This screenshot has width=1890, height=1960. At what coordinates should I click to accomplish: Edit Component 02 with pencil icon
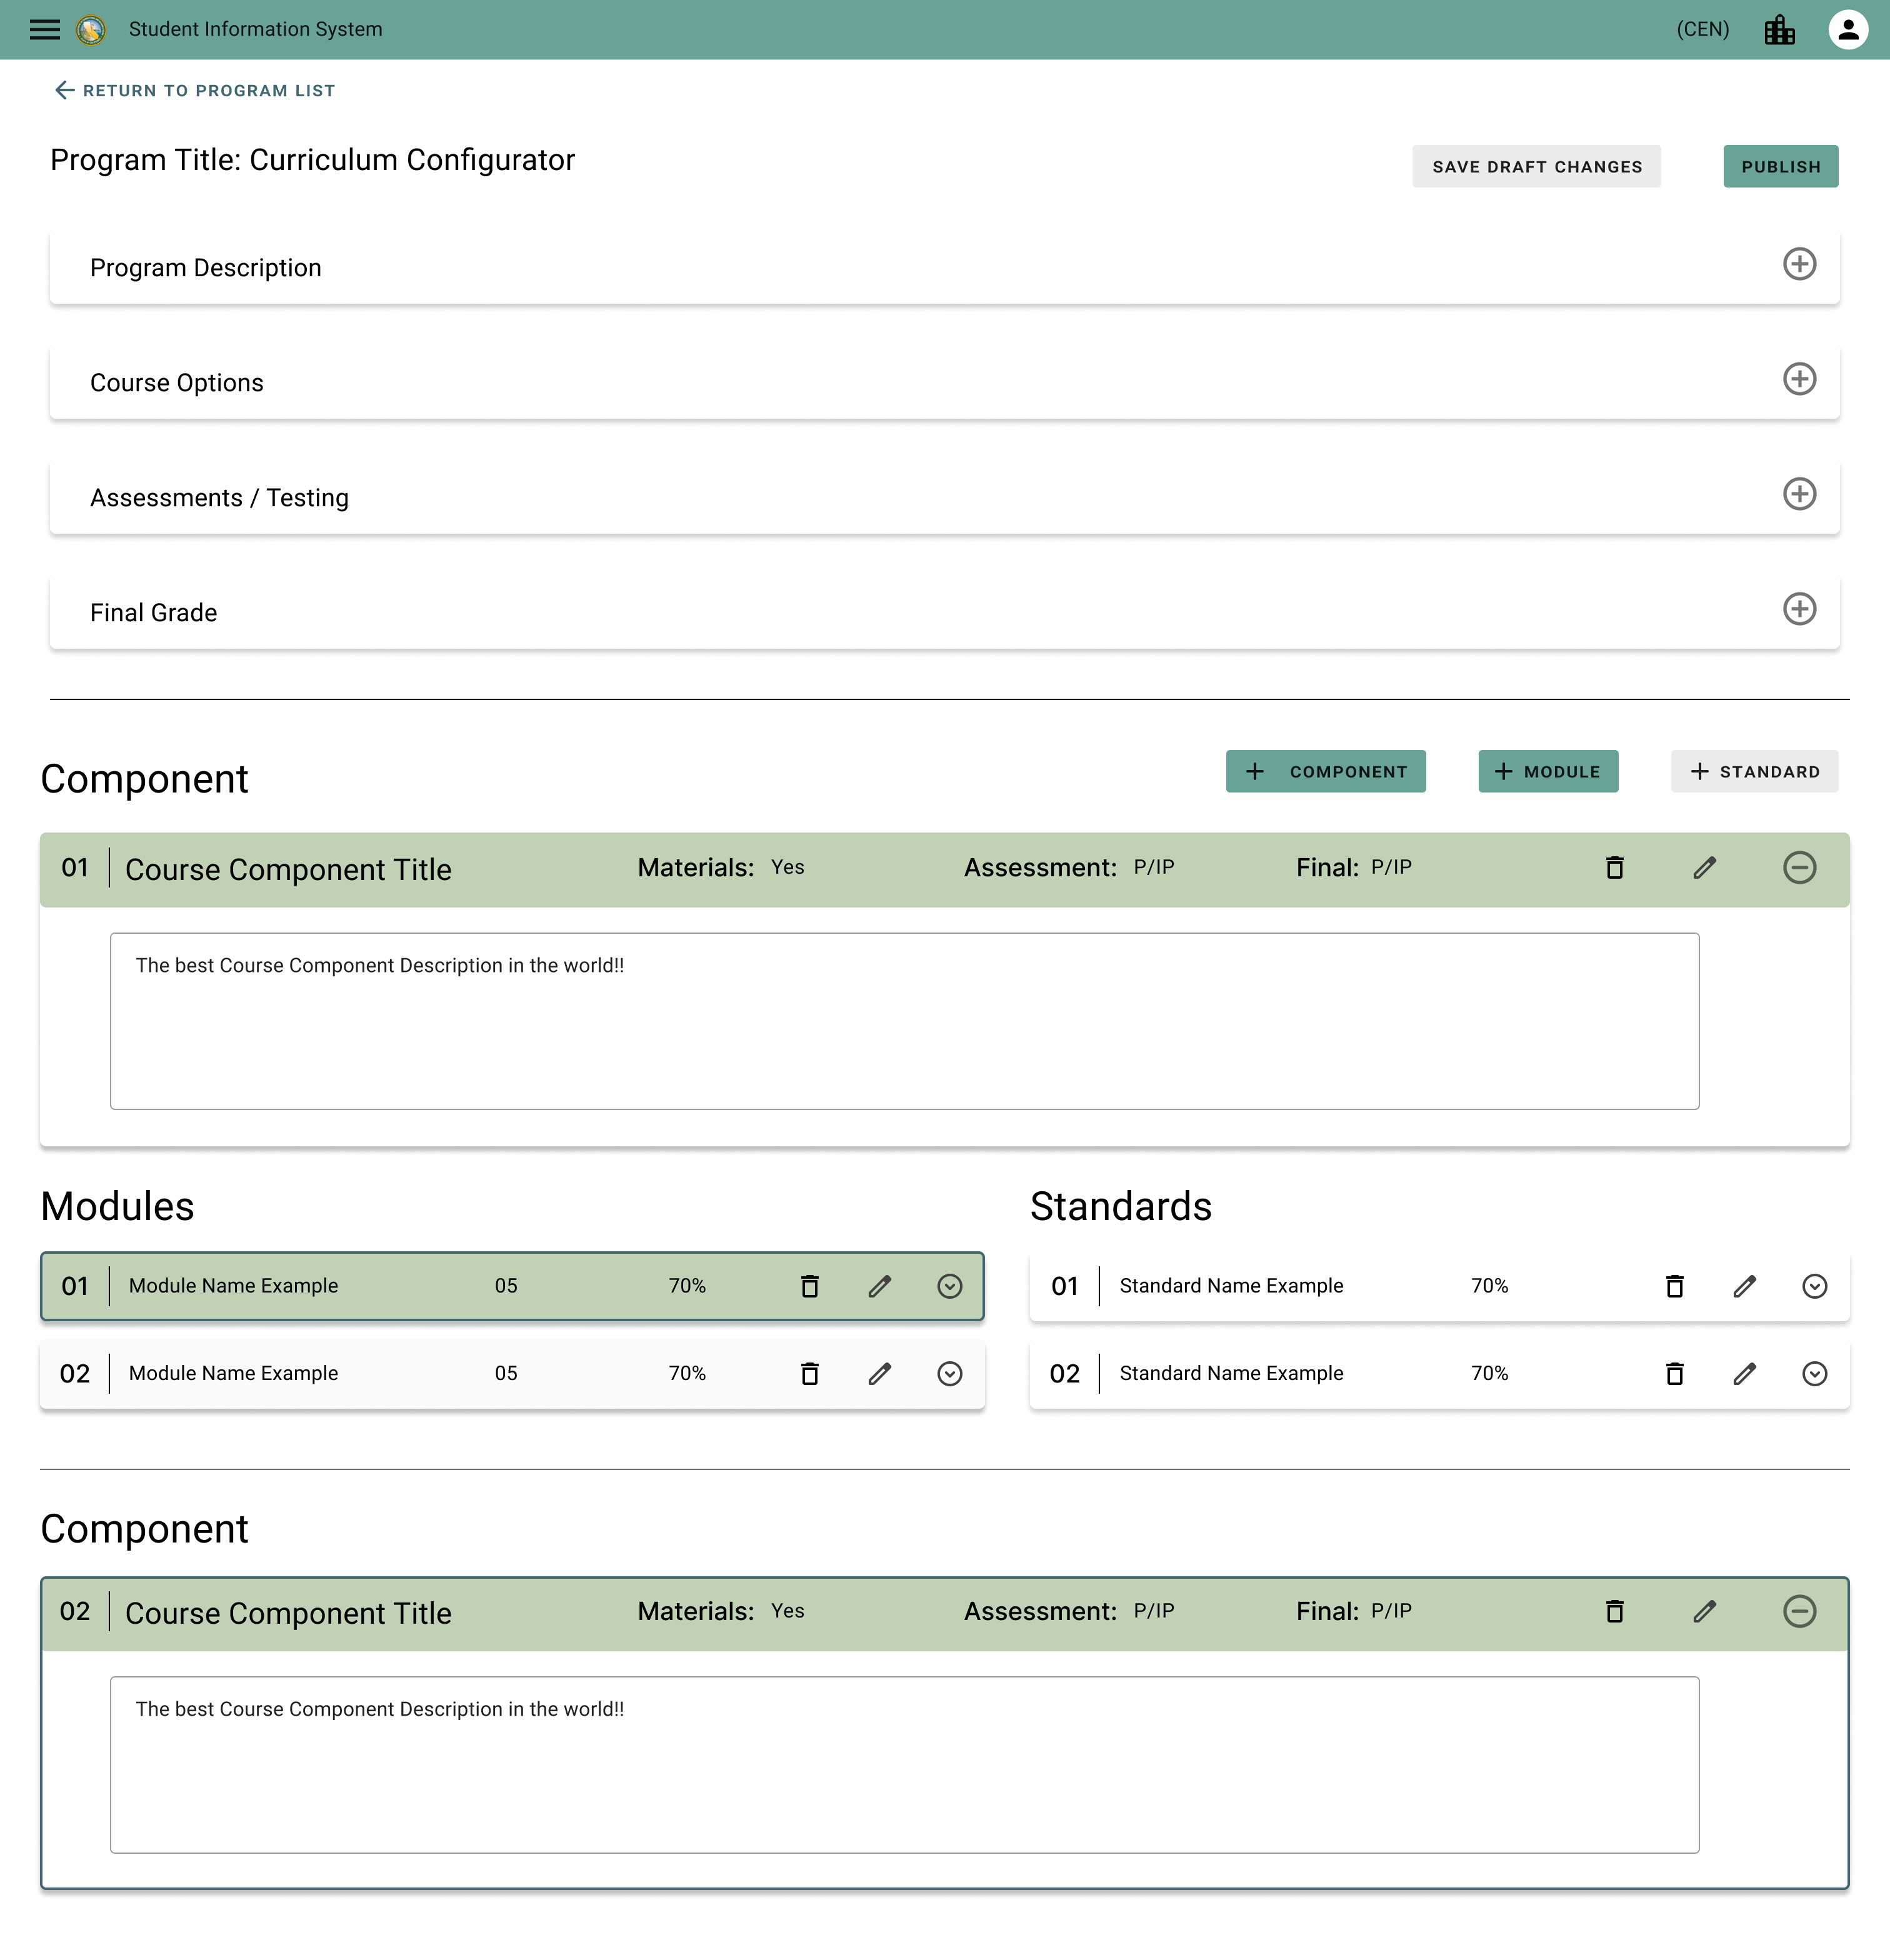coord(1705,1612)
